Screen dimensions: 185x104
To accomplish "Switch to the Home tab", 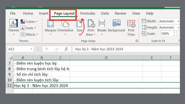I will [x=28, y=13].
